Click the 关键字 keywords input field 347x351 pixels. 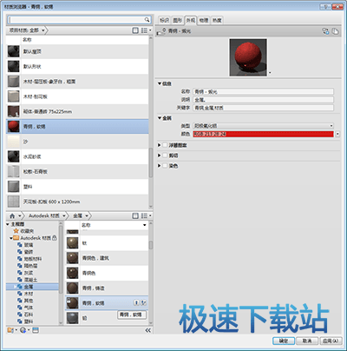263,108
